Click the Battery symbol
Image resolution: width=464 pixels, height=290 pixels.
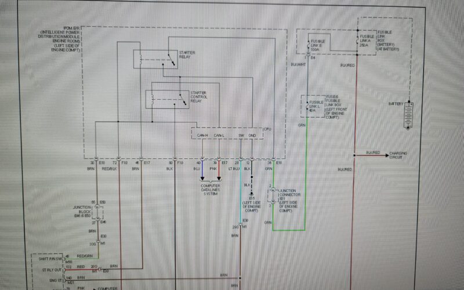coord(411,114)
